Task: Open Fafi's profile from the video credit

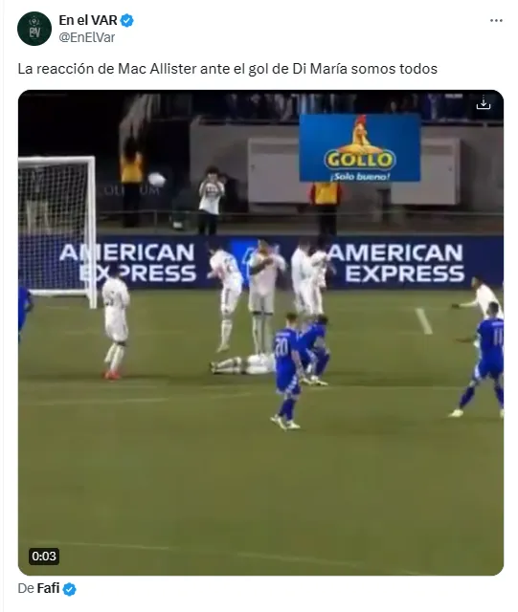Action: point(49,588)
